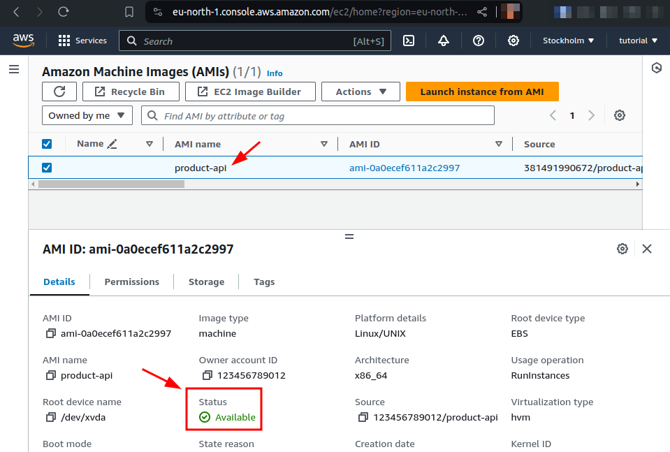This screenshot has width=670, height=452.
Task: Open the Stockholm region selector
Action: click(567, 41)
